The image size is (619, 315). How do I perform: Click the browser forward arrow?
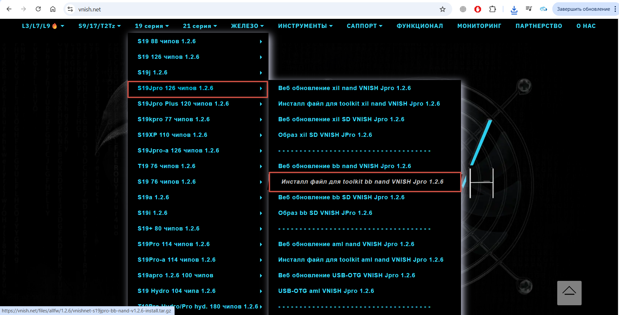pos(23,9)
